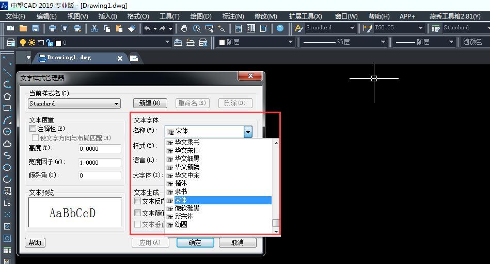The height and width of the screenshot is (264, 490).
Task: Toggle the 文本颠倒 checkbox
Action: (137, 213)
